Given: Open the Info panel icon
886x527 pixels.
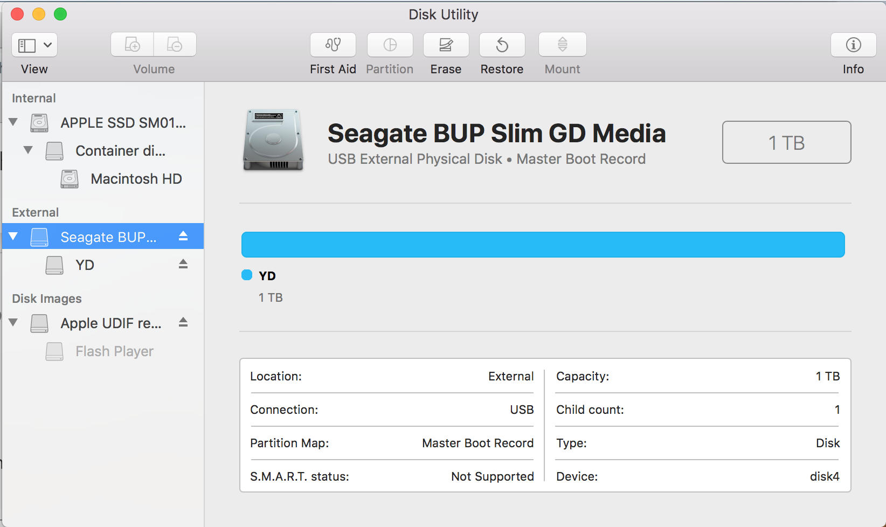Looking at the screenshot, I should (x=853, y=45).
